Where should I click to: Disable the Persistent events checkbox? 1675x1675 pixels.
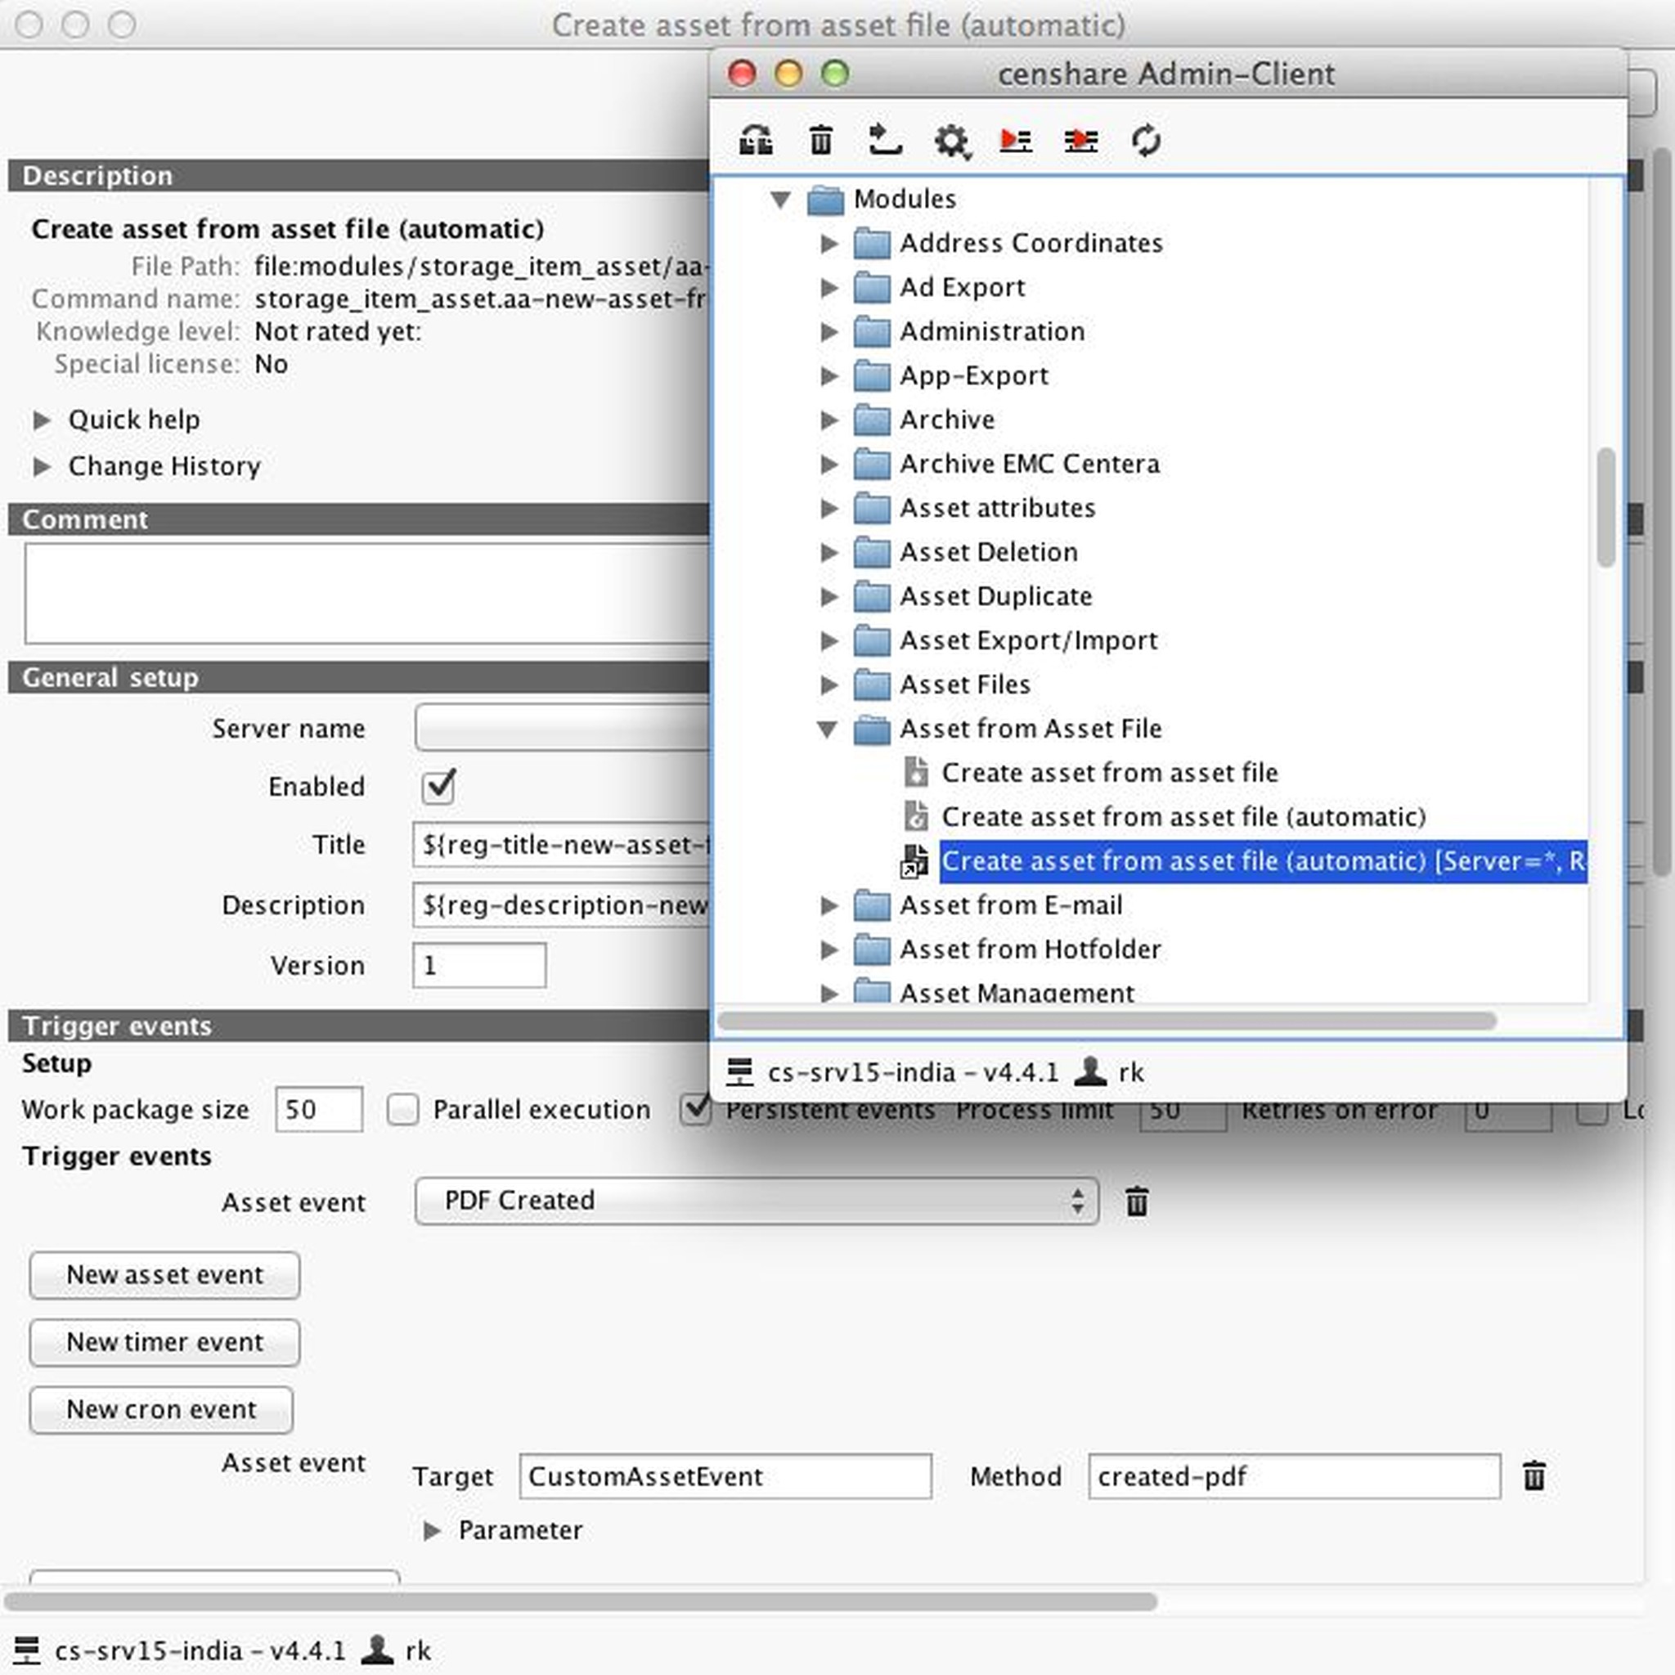click(x=695, y=1110)
